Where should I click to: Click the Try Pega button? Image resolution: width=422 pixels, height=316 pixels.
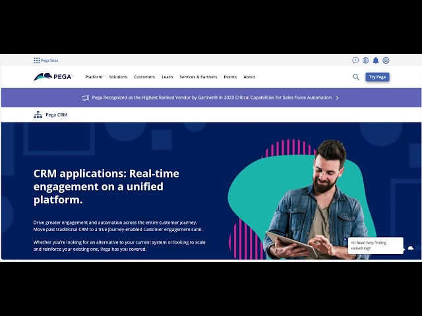pyautogui.click(x=377, y=77)
